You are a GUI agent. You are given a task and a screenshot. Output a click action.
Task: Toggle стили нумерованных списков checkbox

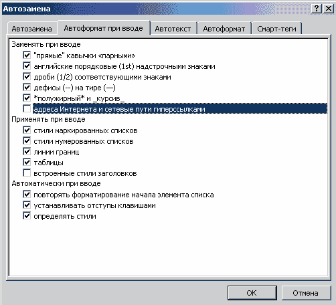[27, 140]
